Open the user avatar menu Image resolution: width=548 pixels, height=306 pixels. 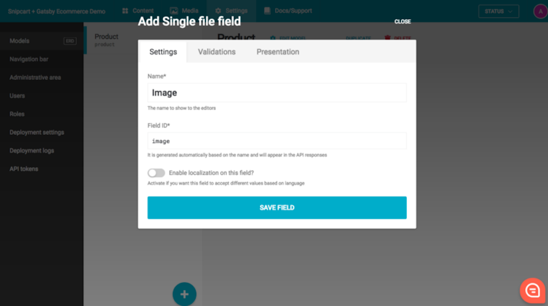(x=540, y=11)
